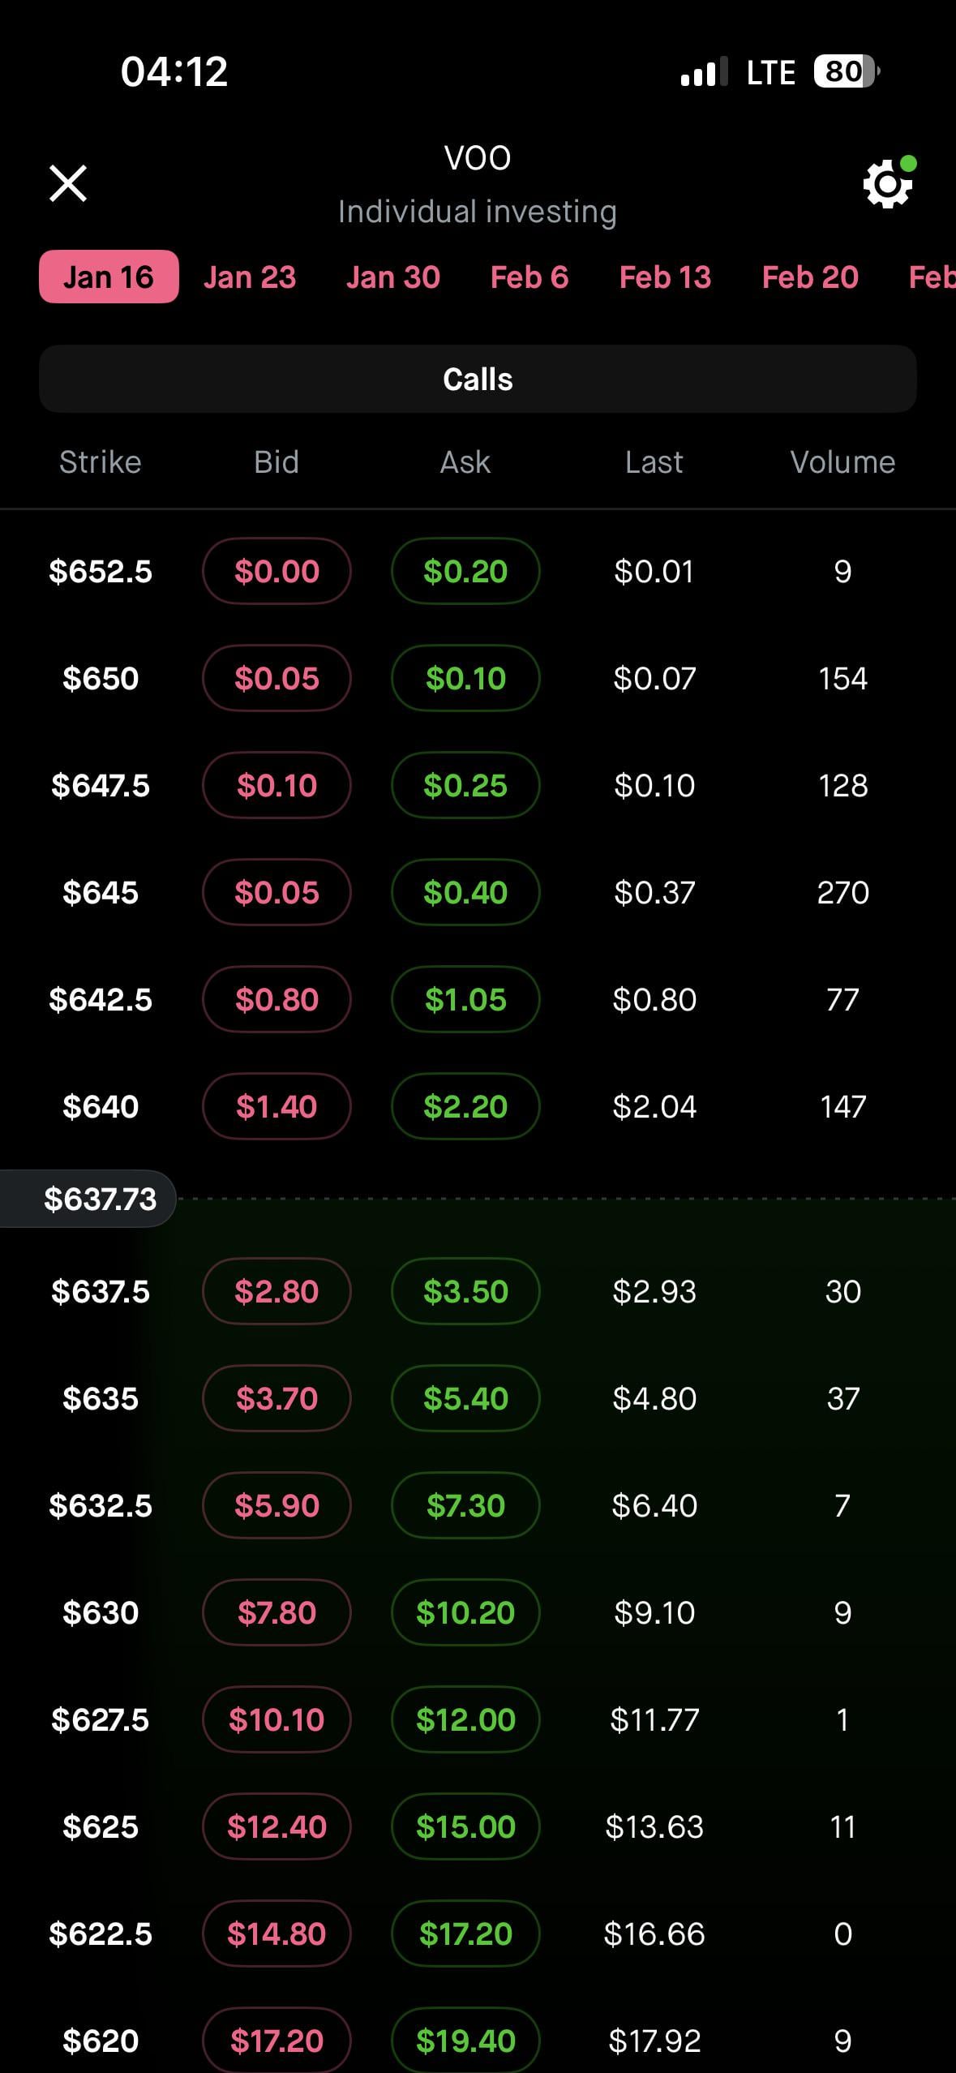Tap the battery indicator in status bar

click(x=845, y=72)
